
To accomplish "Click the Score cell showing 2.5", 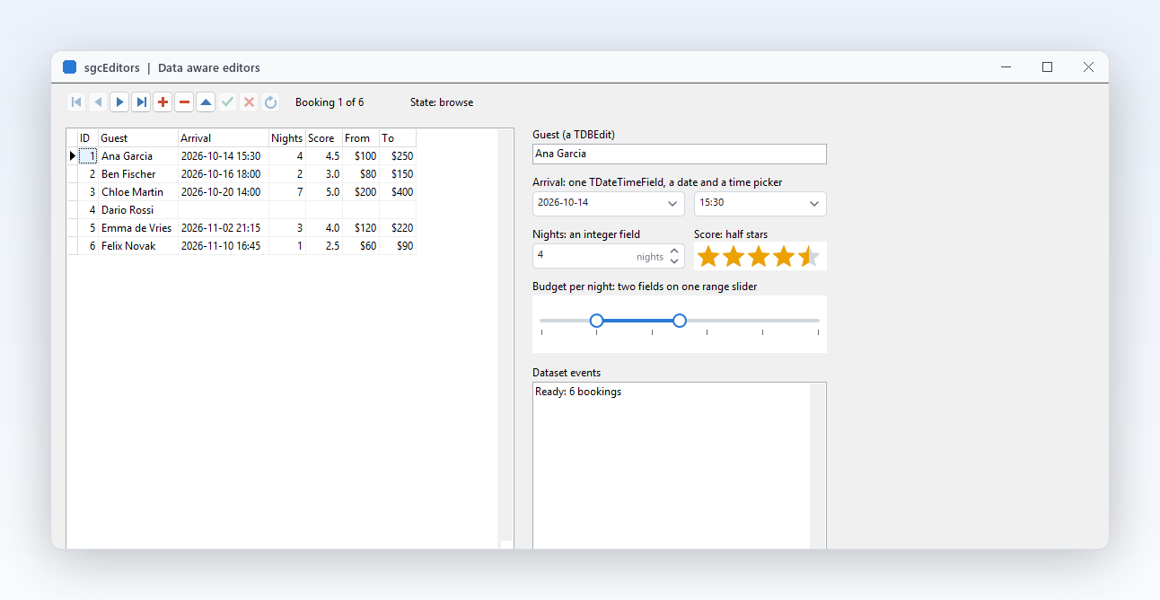I will (x=324, y=246).
